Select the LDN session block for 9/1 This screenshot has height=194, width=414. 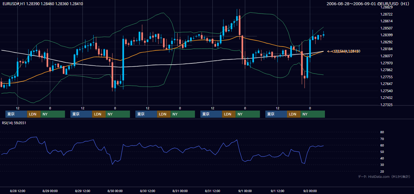coord(293,114)
